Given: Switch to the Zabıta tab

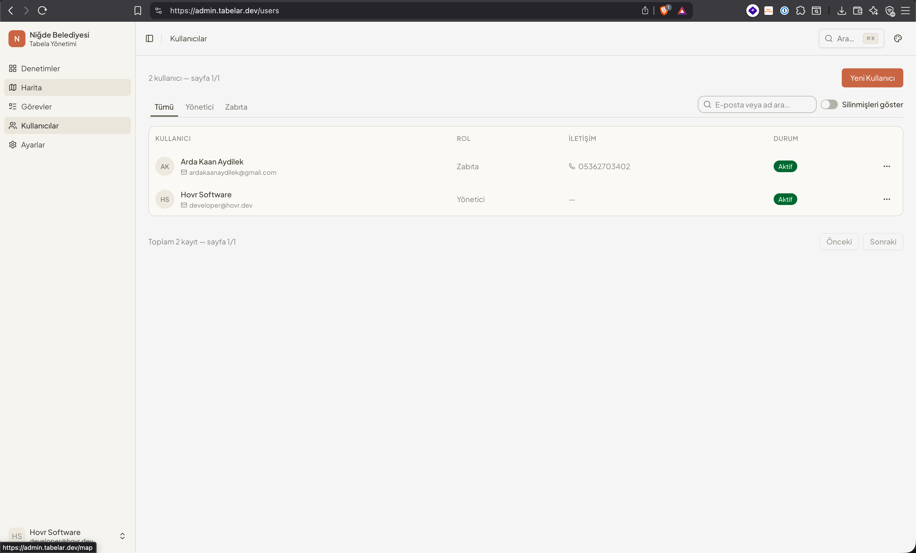Looking at the screenshot, I should (236, 107).
